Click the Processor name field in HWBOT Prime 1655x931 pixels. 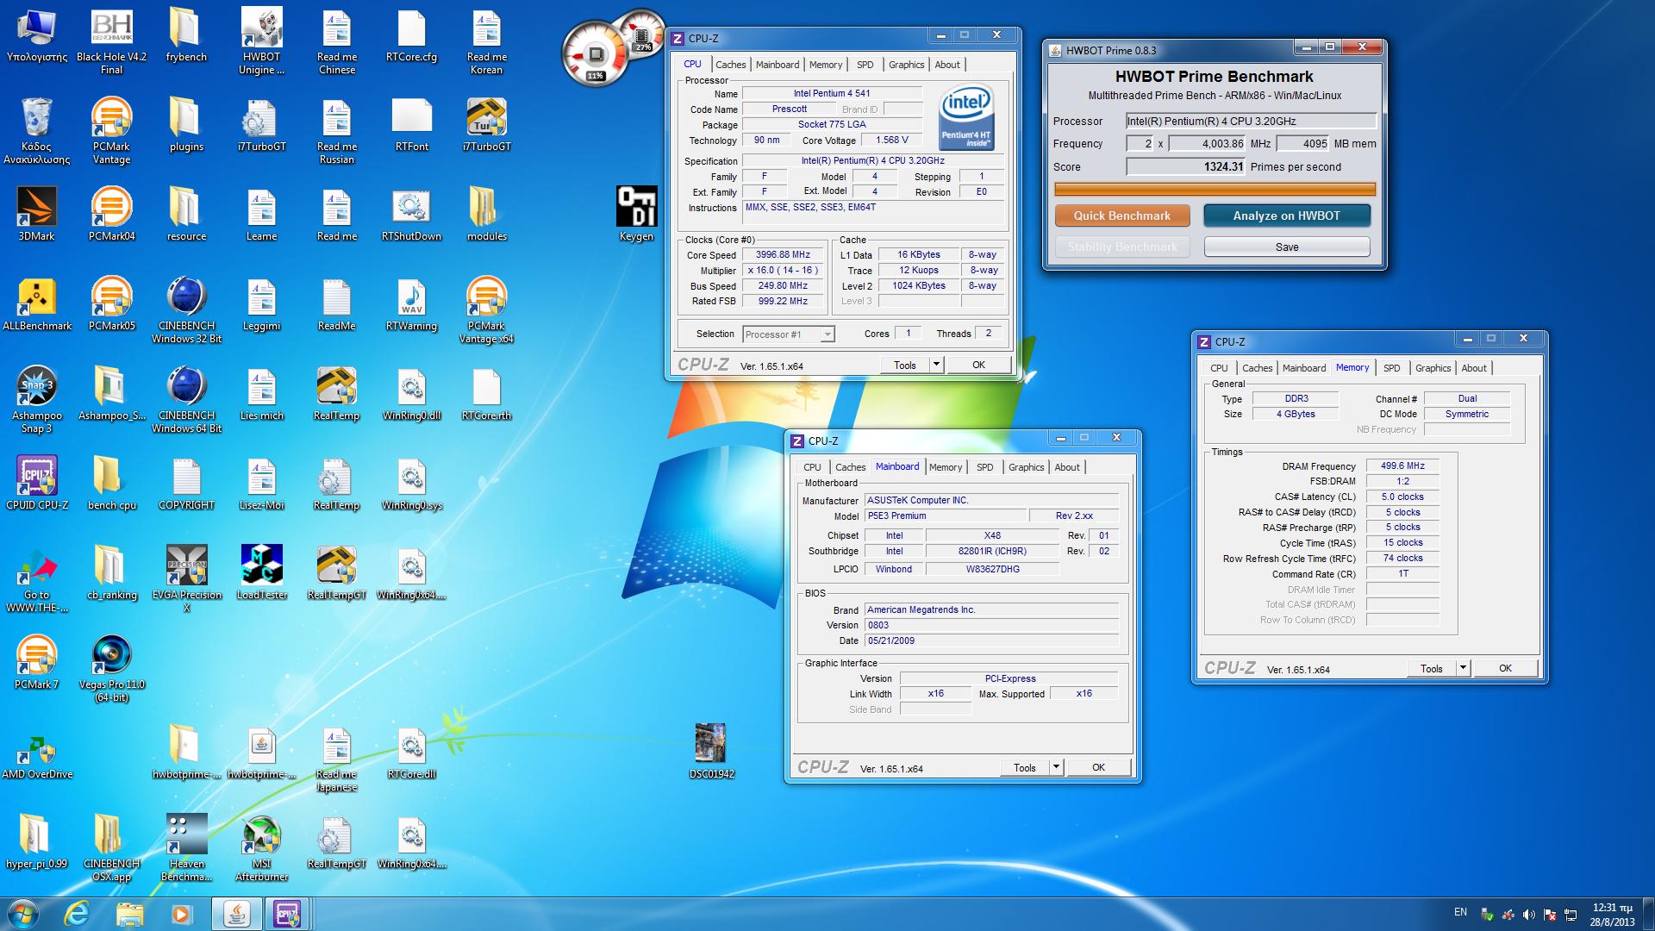[x=1252, y=122]
